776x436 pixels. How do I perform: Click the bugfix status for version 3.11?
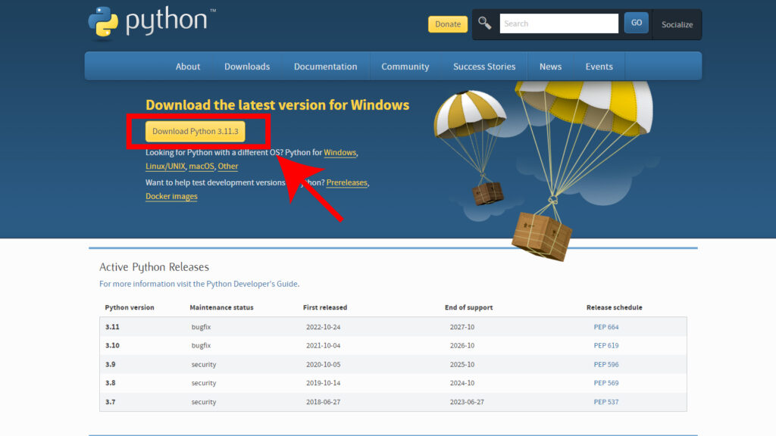tap(201, 327)
